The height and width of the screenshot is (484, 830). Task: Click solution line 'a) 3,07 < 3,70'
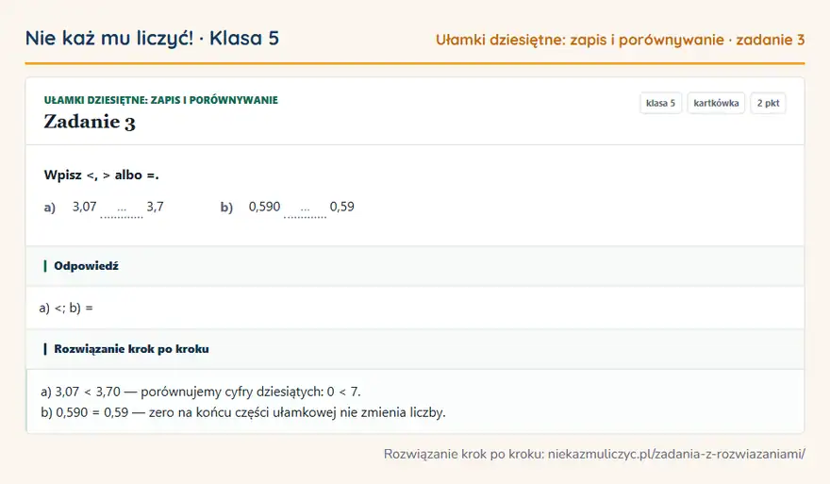(201, 392)
